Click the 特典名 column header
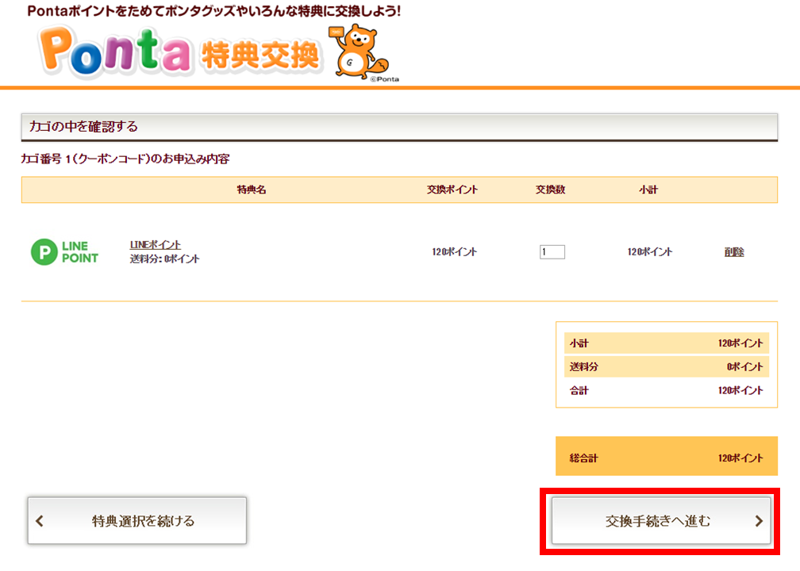 (252, 190)
